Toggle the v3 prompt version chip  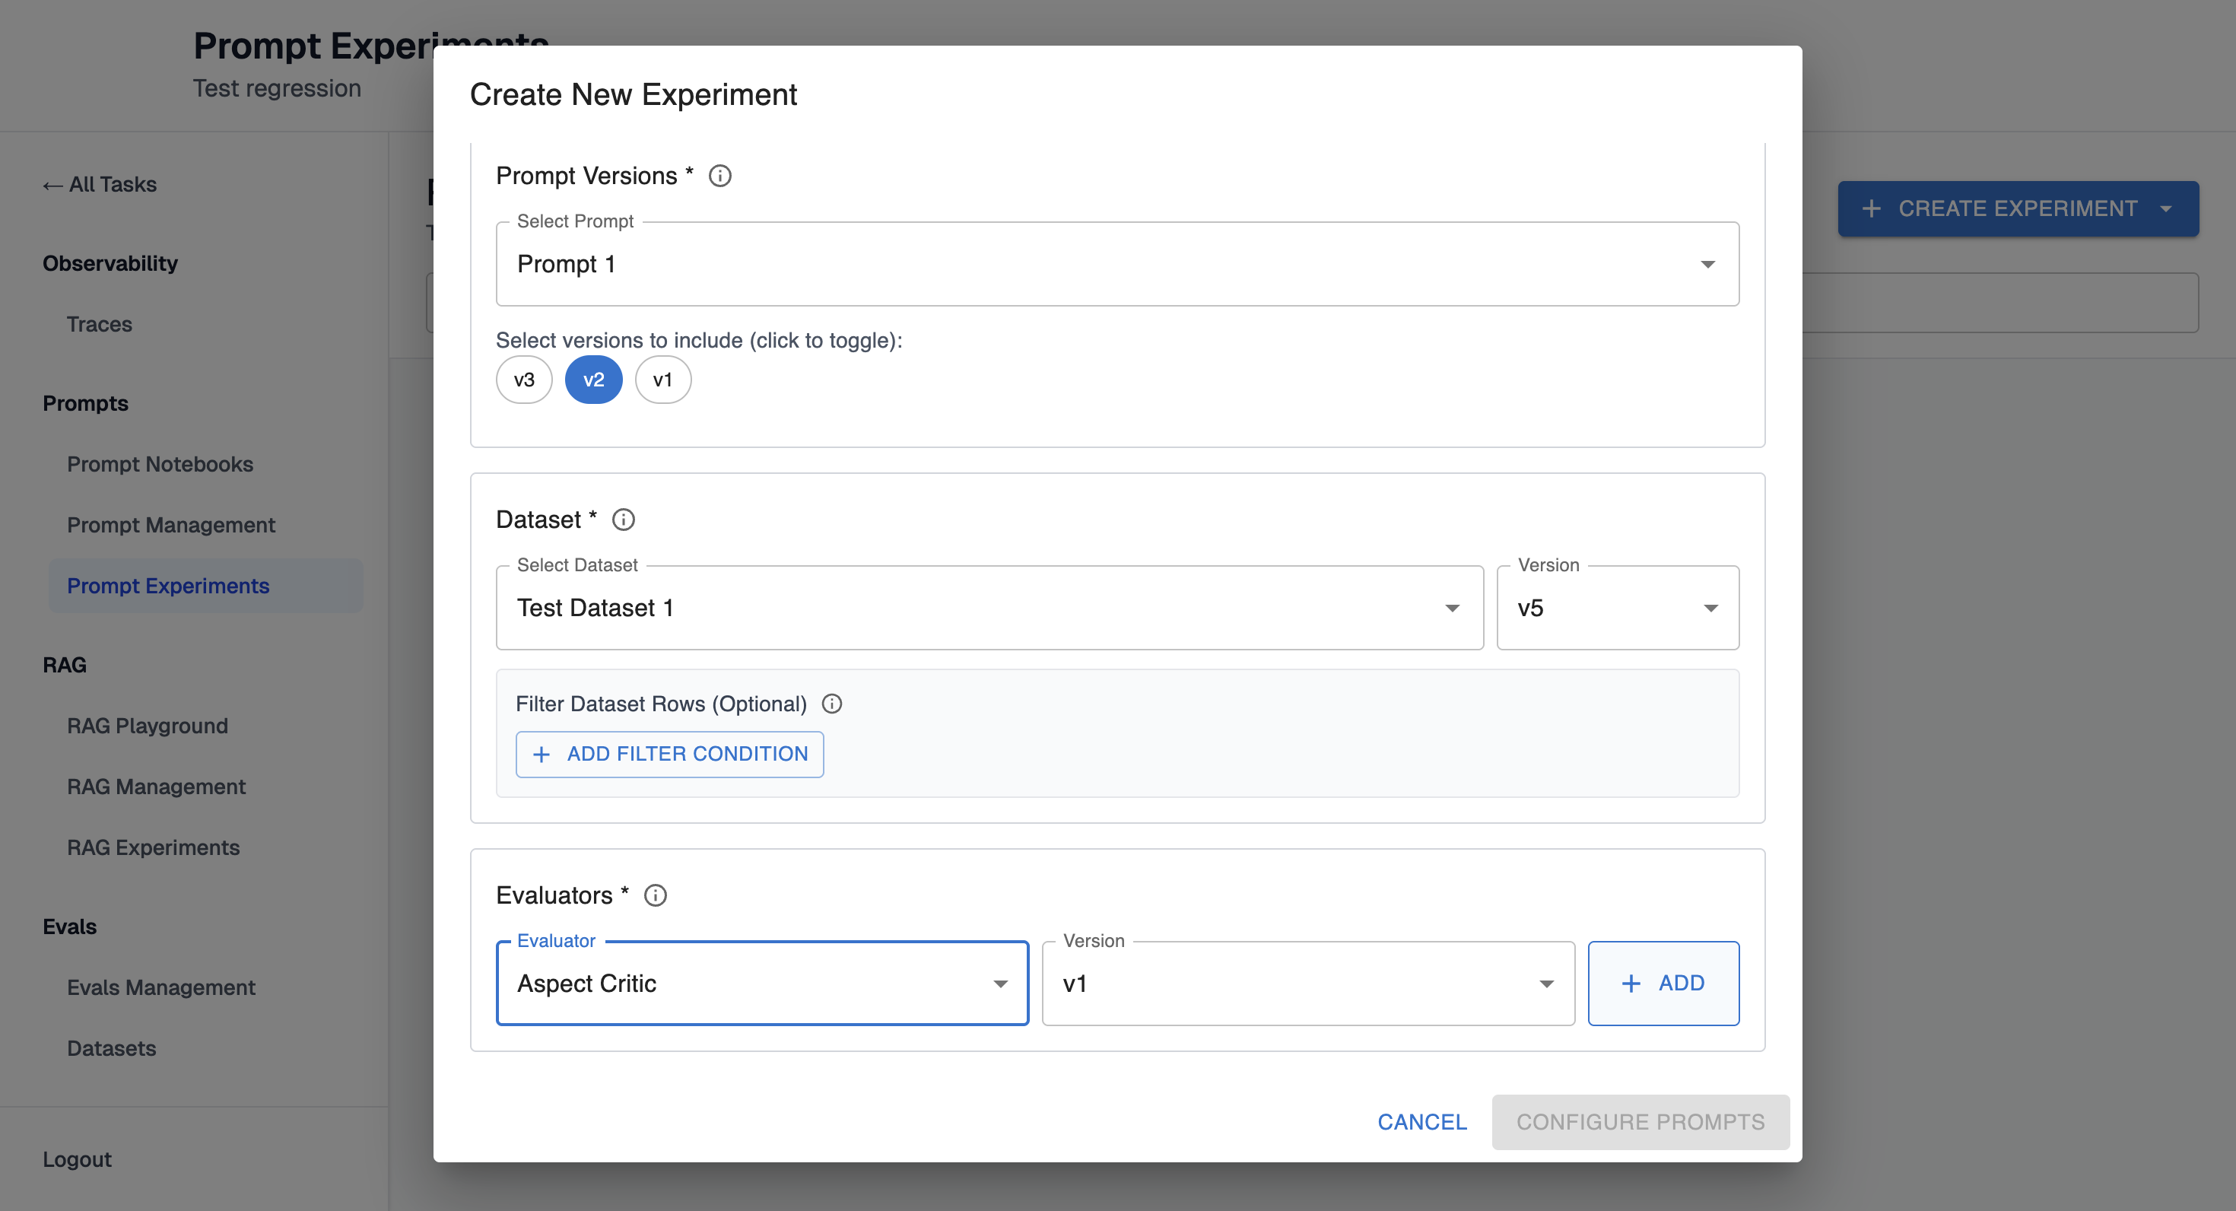tap(523, 380)
